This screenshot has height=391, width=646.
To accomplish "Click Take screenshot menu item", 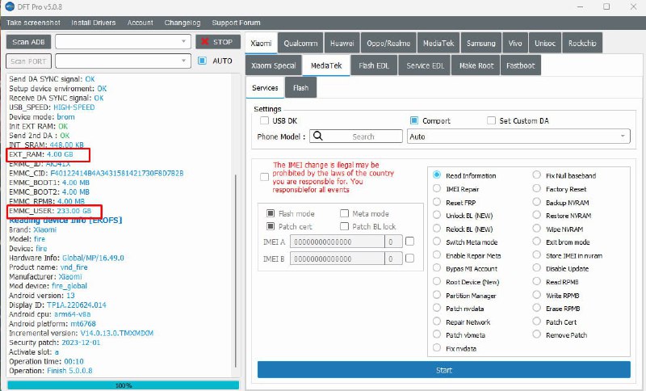I will [33, 23].
